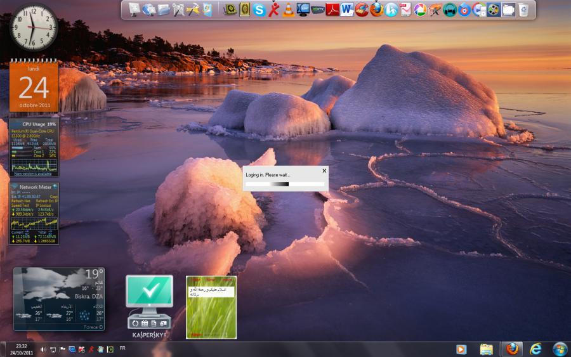The height and width of the screenshot is (357, 571).
Task: Click the Loging in progress bar
Action: (285, 184)
